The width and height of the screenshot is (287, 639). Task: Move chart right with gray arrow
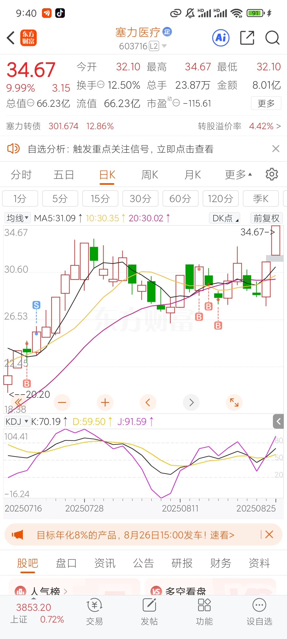191,402
